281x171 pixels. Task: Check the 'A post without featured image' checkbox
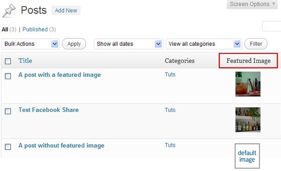pyautogui.click(x=8, y=147)
